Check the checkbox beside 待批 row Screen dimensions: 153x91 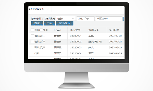(33, 53)
